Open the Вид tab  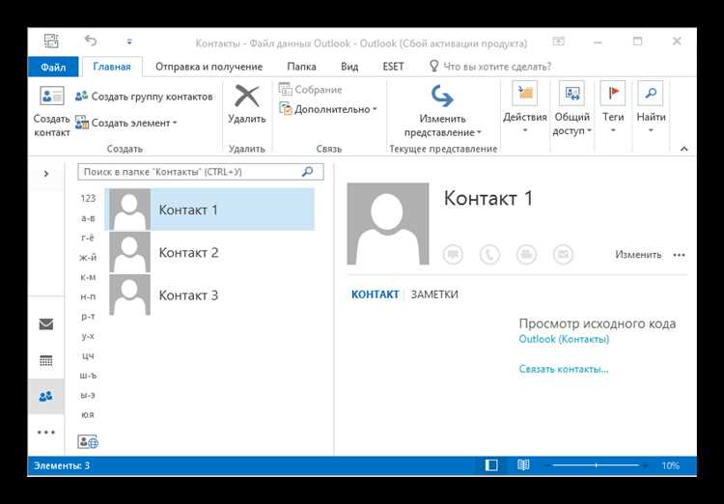(x=349, y=67)
